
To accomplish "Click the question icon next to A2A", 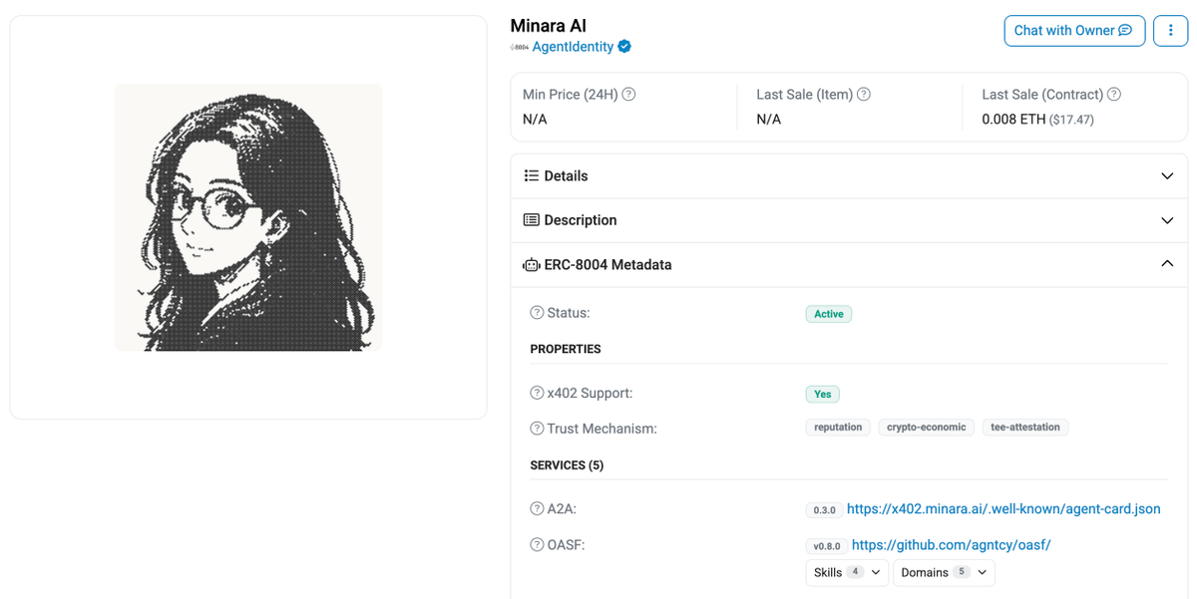I will (x=537, y=509).
